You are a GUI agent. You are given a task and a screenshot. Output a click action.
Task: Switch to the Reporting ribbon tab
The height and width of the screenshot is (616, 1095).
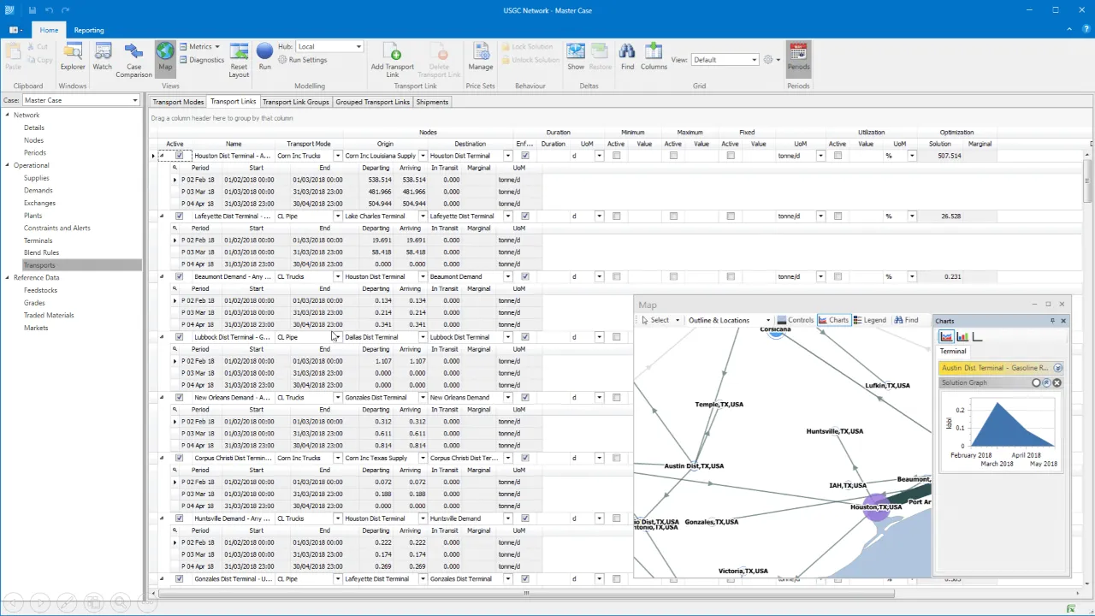pyautogui.click(x=89, y=30)
